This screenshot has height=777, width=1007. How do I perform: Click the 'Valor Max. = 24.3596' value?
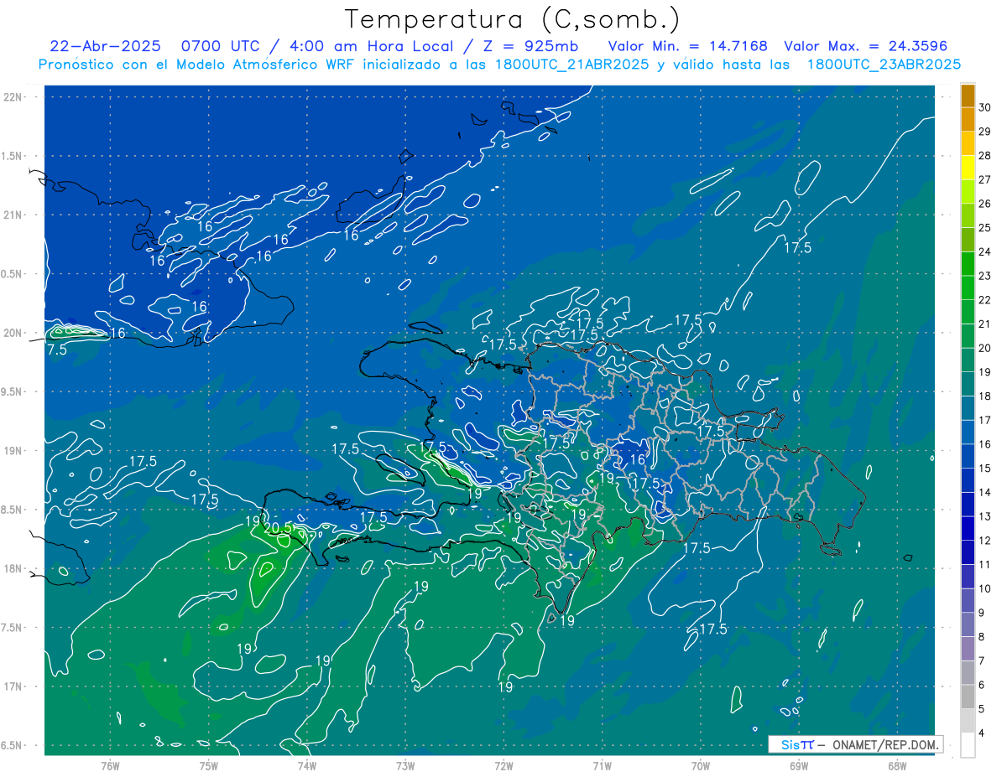866,45
